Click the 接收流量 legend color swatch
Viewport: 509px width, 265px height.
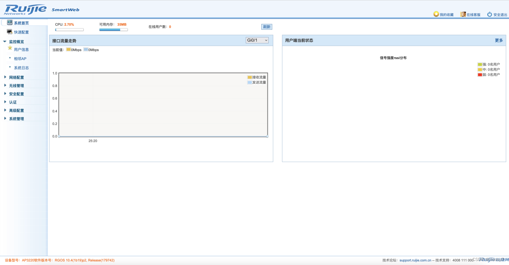(249, 77)
